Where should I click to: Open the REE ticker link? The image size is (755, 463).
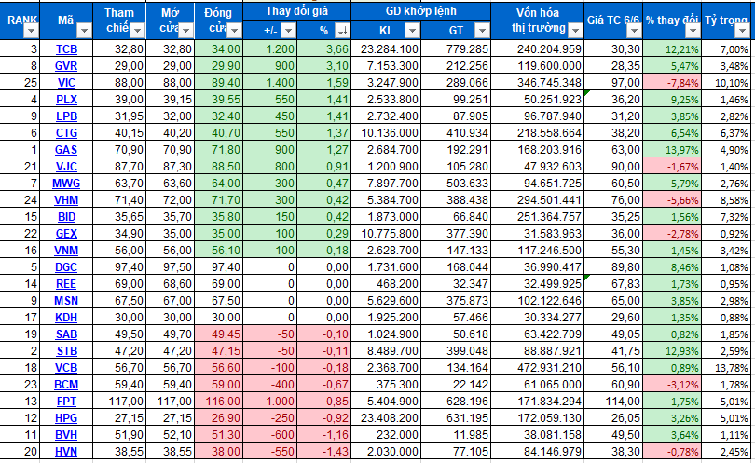(x=66, y=284)
